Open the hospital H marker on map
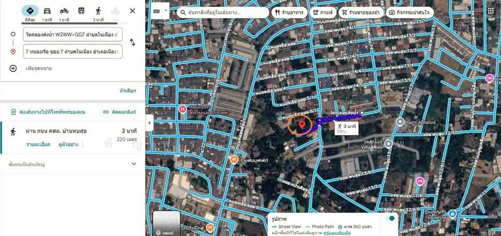Screen dimensions: 501x236 click(182, 109)
